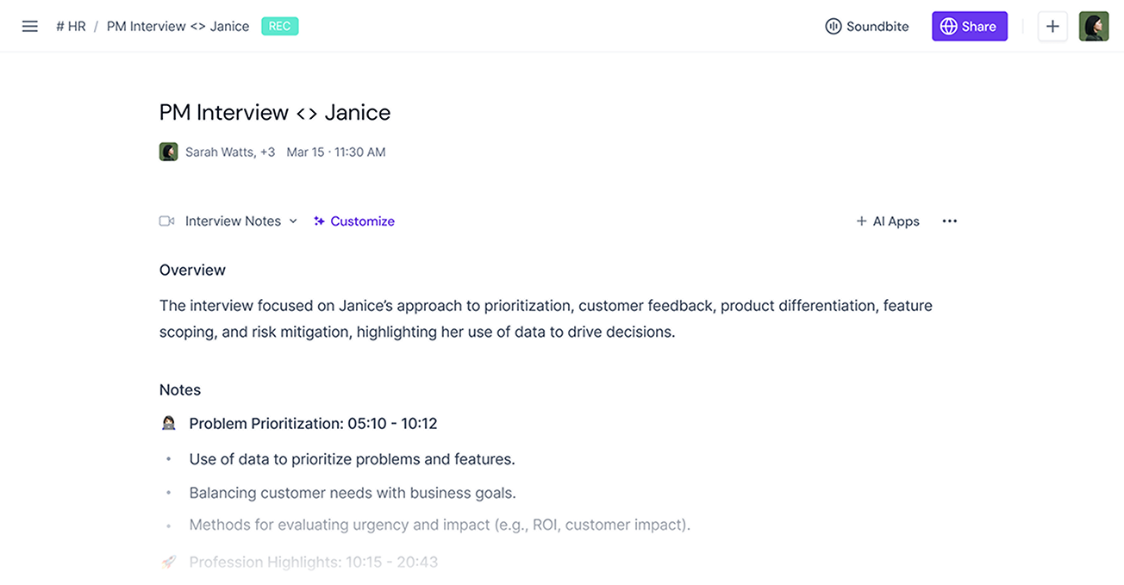Click the sparkle icon next to Customize
The image size is (1124, 585).
(320, 221)
